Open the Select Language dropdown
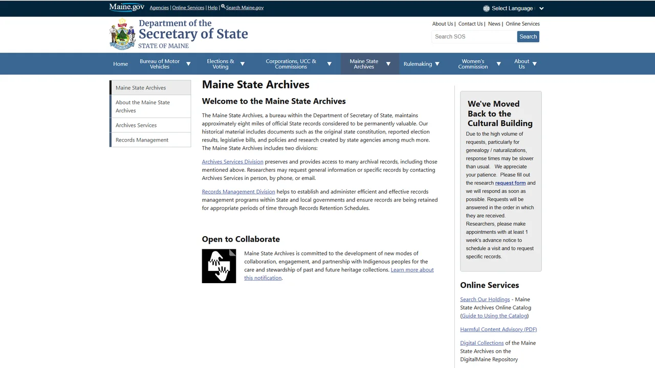Image resolution: width=655 pixels, height=368 pixels. [x=513, y=8]
